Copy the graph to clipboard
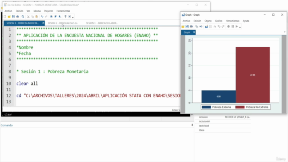288x162 pixels. (197, 27)
